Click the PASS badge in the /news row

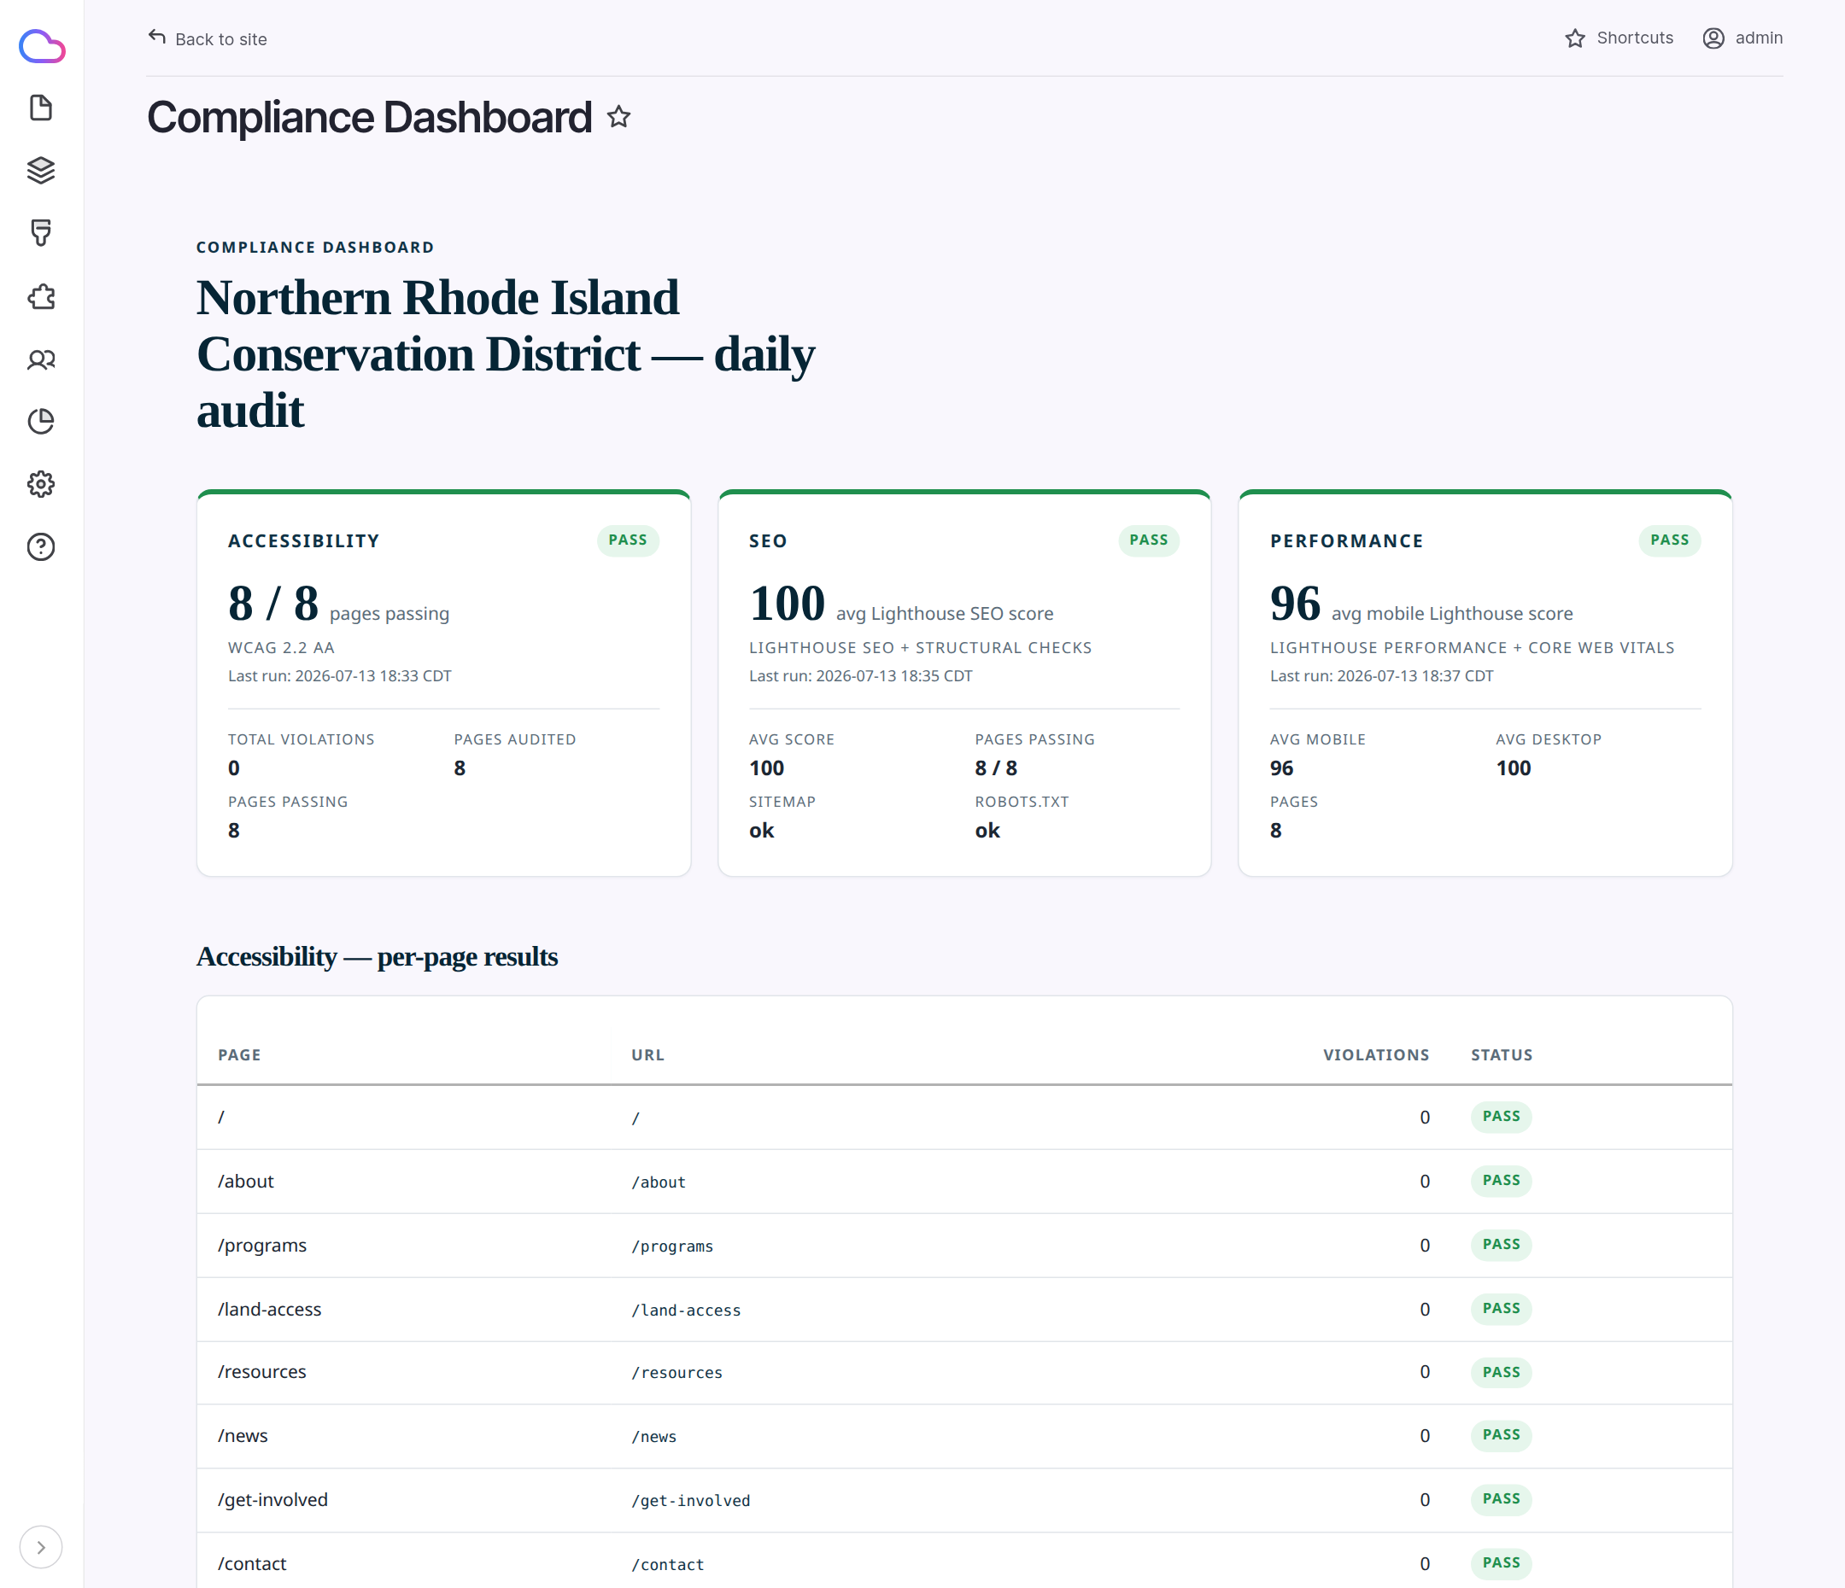coord(1502,1435)
